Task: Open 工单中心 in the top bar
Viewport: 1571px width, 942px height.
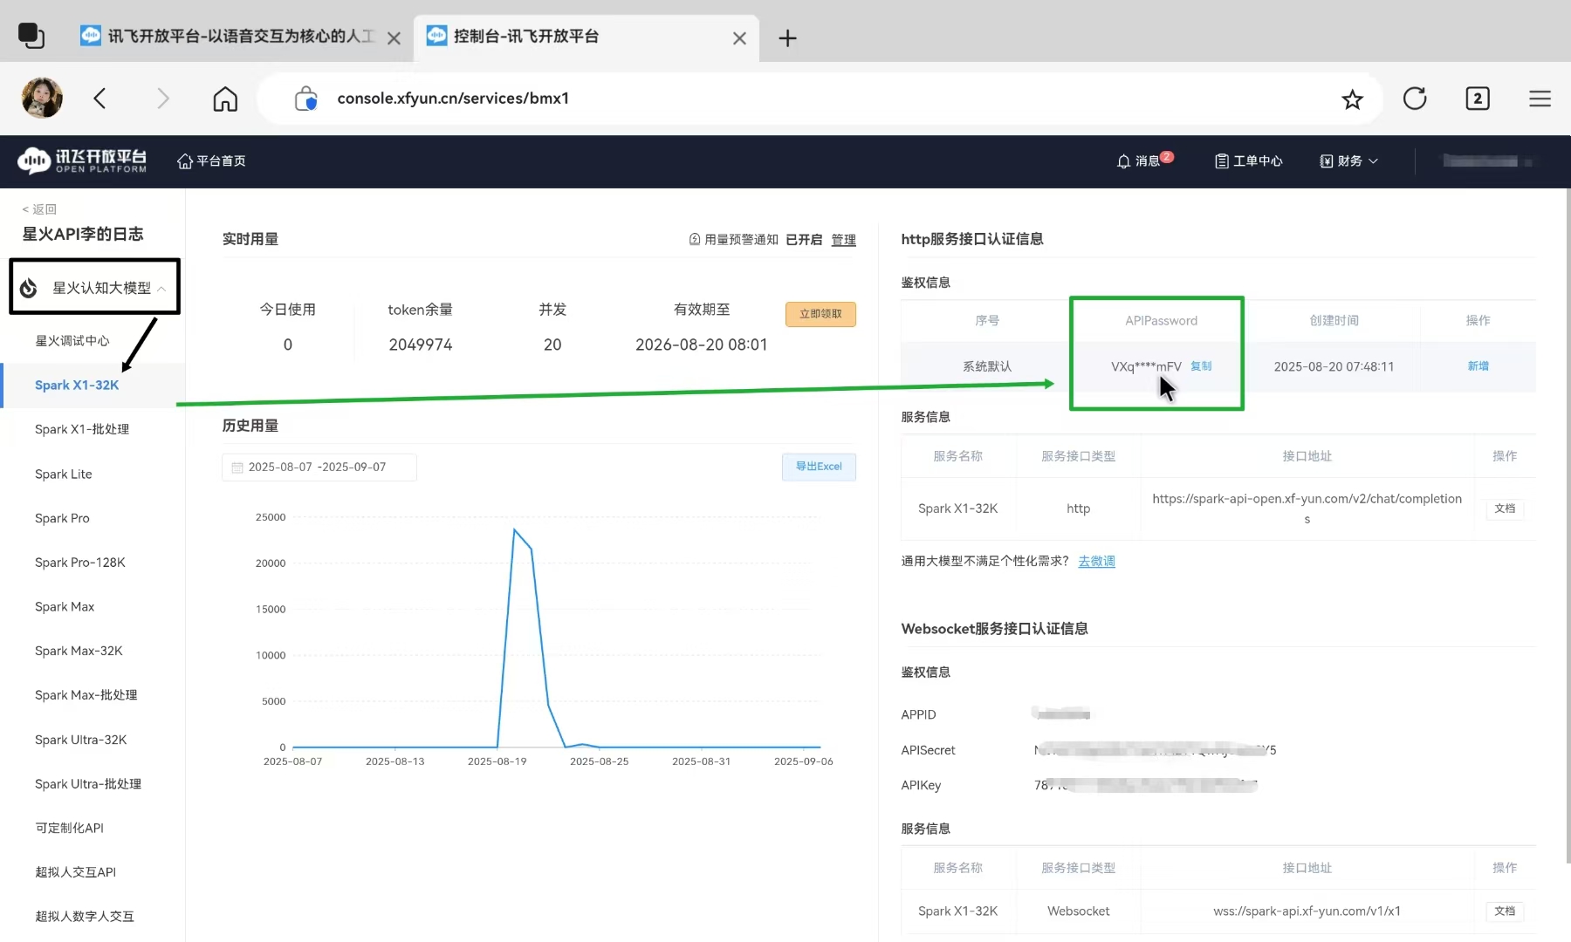Action: (1249, 161)
